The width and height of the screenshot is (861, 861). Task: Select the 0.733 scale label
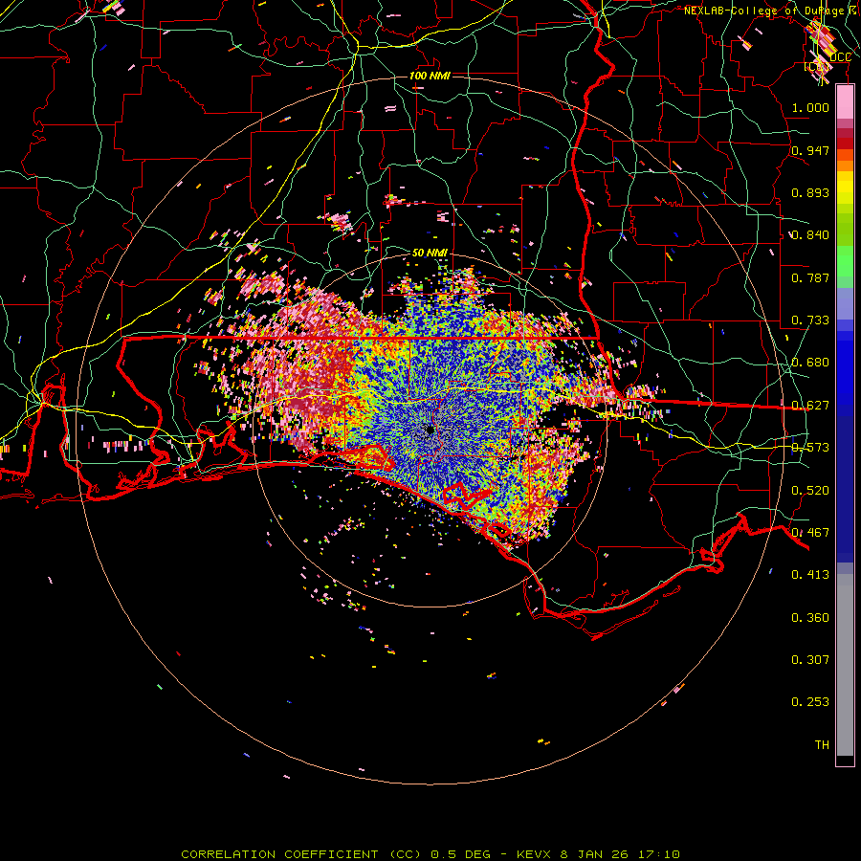pyautogui.click(x=810, y=320)
